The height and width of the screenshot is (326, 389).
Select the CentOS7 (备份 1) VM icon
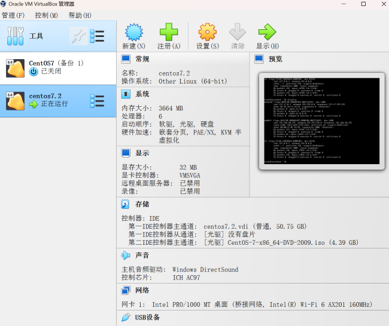(x=16, y=68)
